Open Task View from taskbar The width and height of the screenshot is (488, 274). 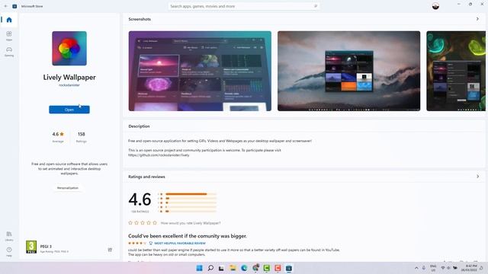(221, 268)
